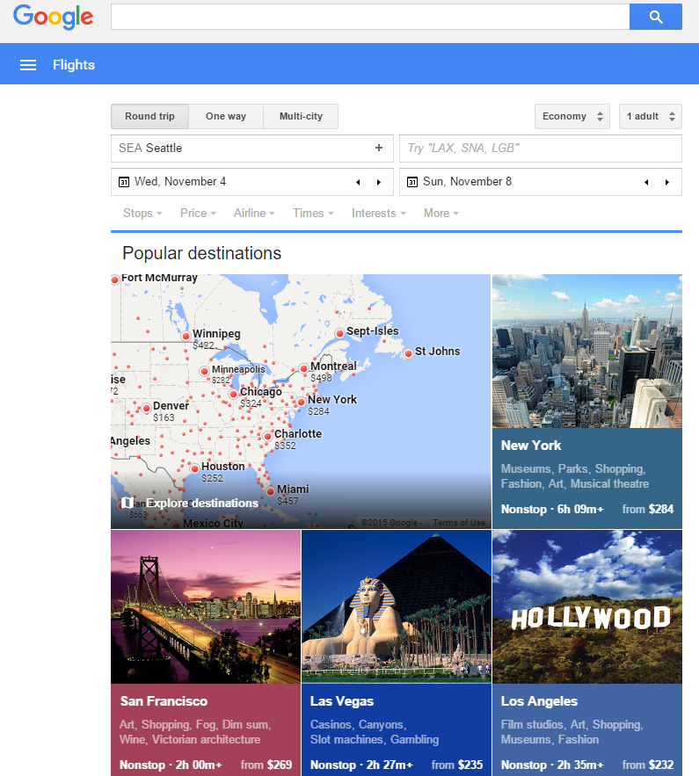Image resolution: width=699 pixels, height=776 pixels.
Task: Select the One way option
Action: pos(226,116)
